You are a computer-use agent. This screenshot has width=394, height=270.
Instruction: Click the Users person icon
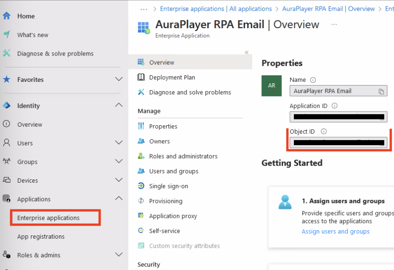pos(6,143)
